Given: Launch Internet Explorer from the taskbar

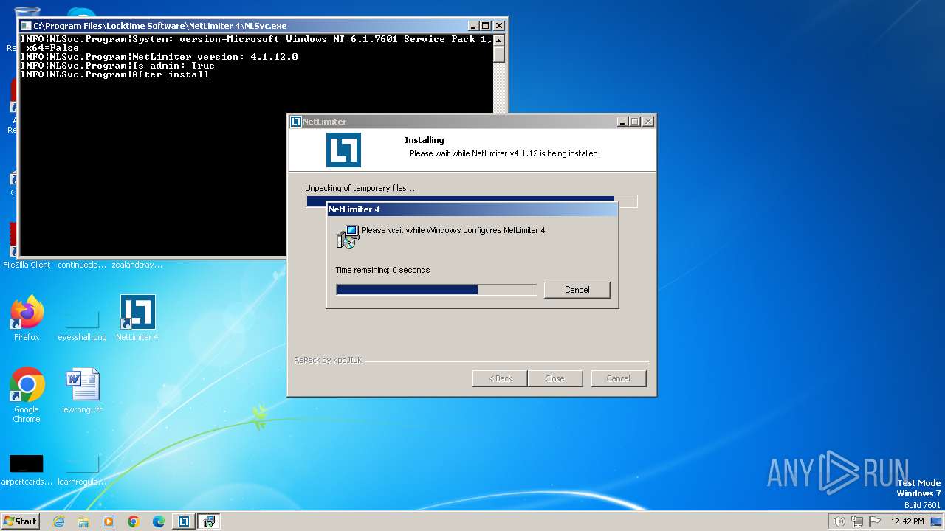Looking at the screenshot, I should pos(58,521).
